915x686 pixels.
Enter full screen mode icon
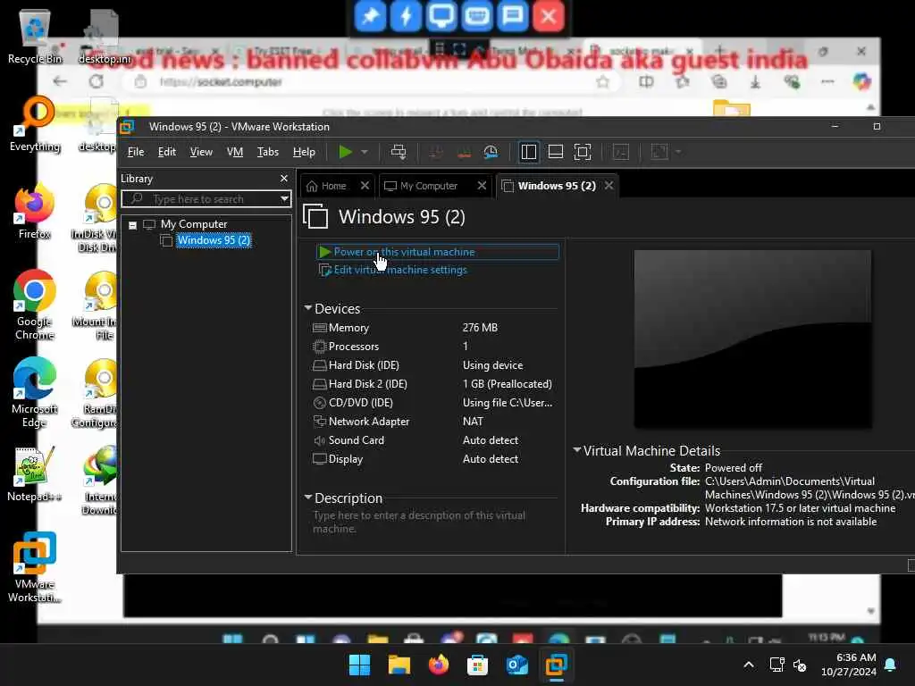(x=583, y=152)
